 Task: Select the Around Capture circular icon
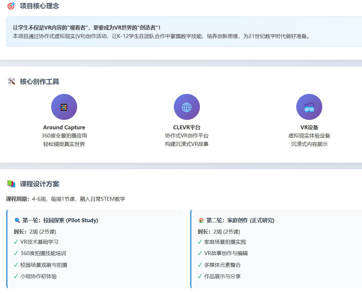pos(64,107)
